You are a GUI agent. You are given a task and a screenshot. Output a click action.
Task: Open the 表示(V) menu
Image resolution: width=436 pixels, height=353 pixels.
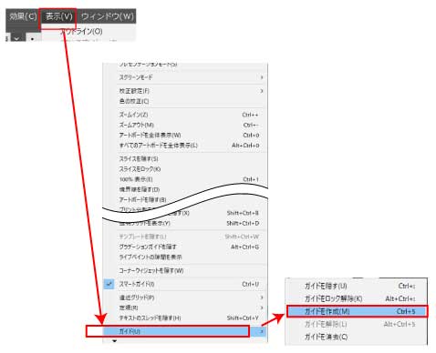click(x=59, y=16)
